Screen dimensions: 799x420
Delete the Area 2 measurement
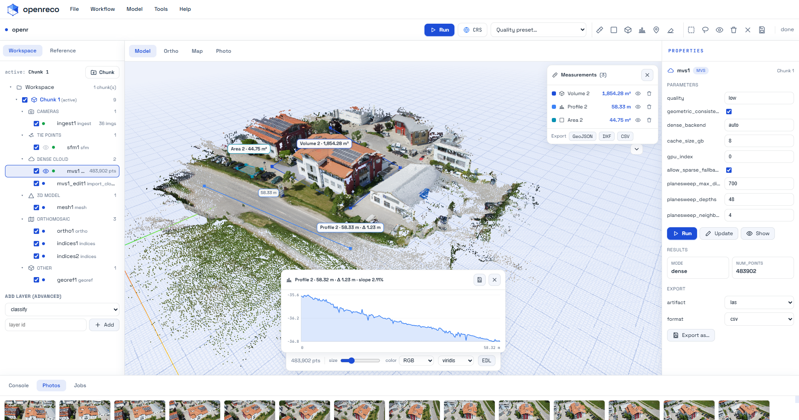[x=649, y=120]
